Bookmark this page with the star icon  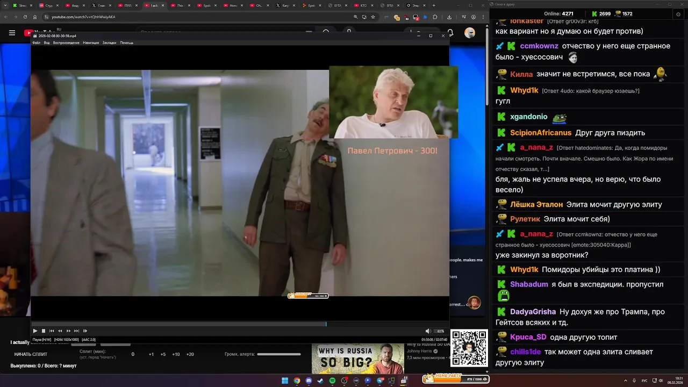[373, 17]
